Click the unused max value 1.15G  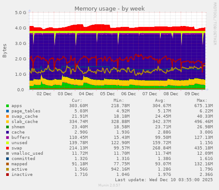click(206, 143)
